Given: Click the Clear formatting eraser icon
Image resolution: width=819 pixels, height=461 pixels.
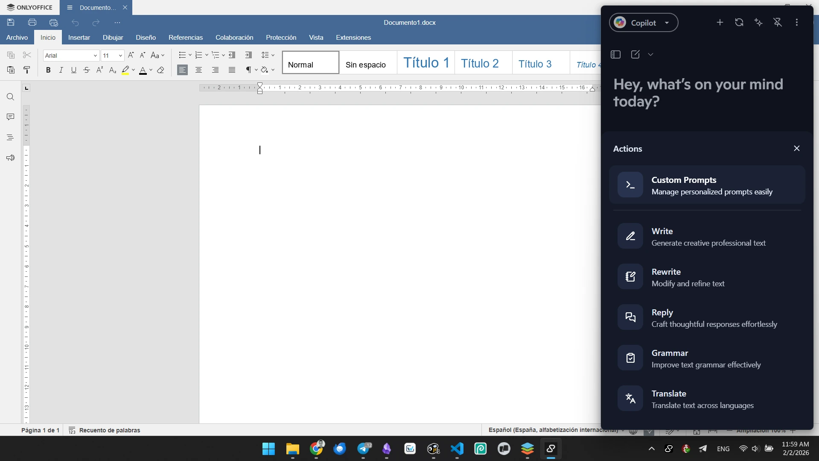Looking at the screenshot, I should point(160,70).
